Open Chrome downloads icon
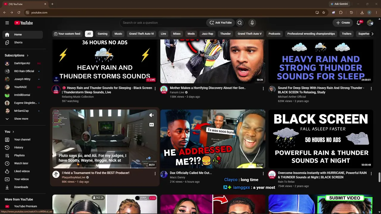Screen dimensions: 381x214 tap(362, 12)
